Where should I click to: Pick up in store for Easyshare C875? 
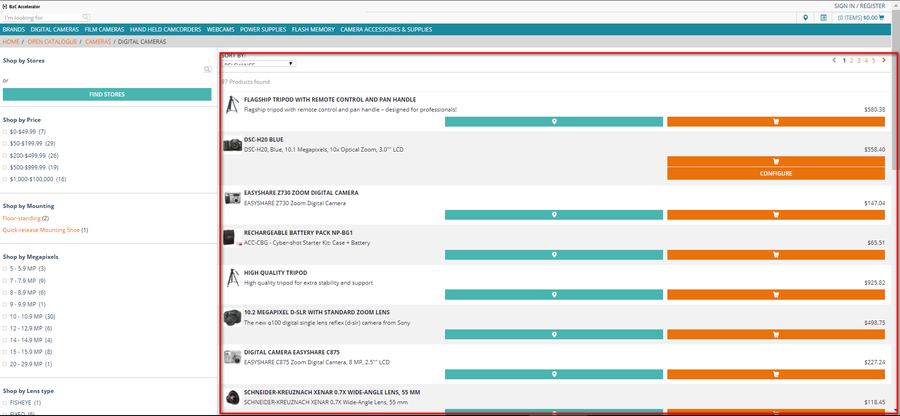pos(554,374)
